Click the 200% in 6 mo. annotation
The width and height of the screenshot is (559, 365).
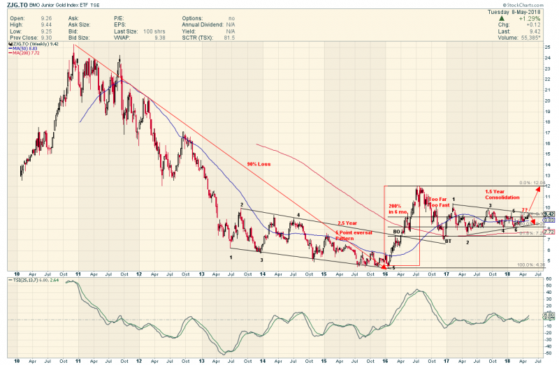coord(398,209)
